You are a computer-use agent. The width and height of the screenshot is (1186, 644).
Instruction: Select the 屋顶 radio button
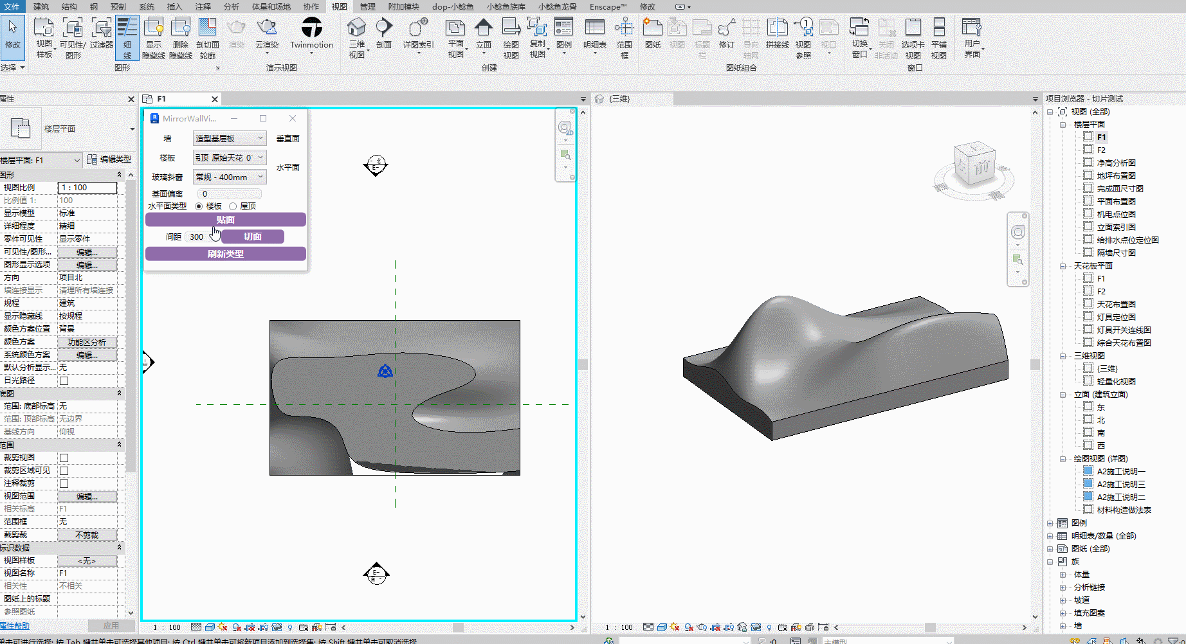233,206
